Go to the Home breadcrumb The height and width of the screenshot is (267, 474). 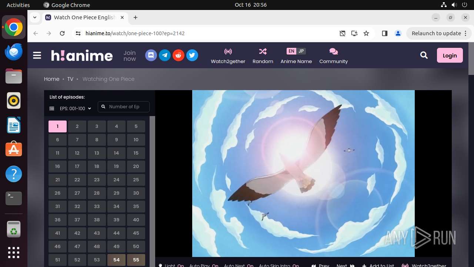click(51, 79)
